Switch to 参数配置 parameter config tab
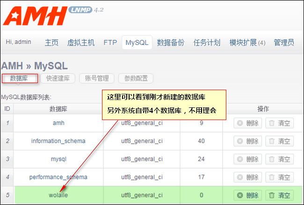The image size is (304, 205). point(136,78)
